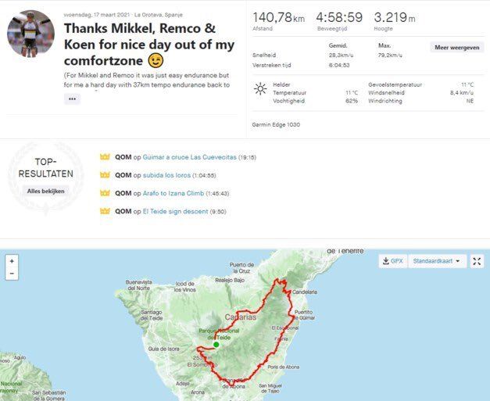Zoom in on the map

tap(12, 261)
